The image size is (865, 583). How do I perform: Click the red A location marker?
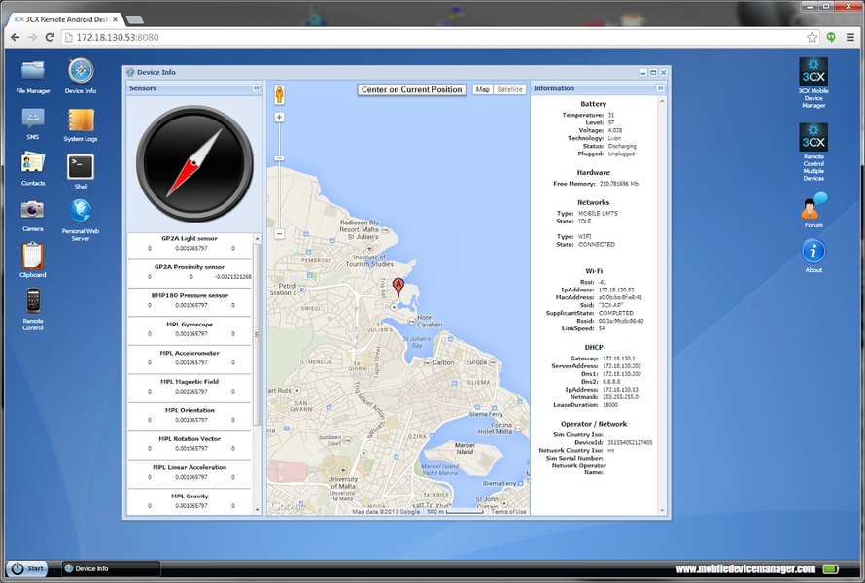pyautogui.click(x=398, y=287)
